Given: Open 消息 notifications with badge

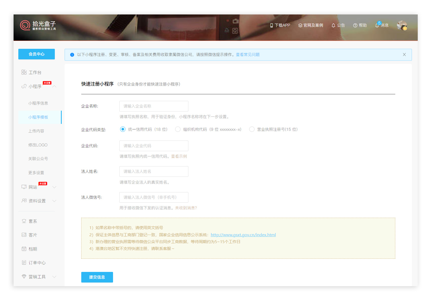Looking at the screenshot, I should (381, 25).
